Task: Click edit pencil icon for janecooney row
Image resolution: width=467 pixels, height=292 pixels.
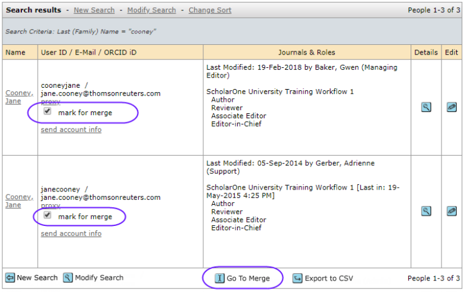Action: (x=451, y=211)
